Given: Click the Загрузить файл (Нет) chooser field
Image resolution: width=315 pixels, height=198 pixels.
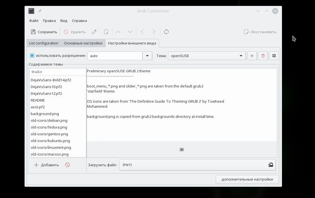Looking at the screenshot, I should point(198,165).
